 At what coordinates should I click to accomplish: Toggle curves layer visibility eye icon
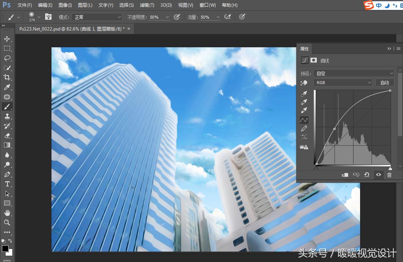click(378, 175)
